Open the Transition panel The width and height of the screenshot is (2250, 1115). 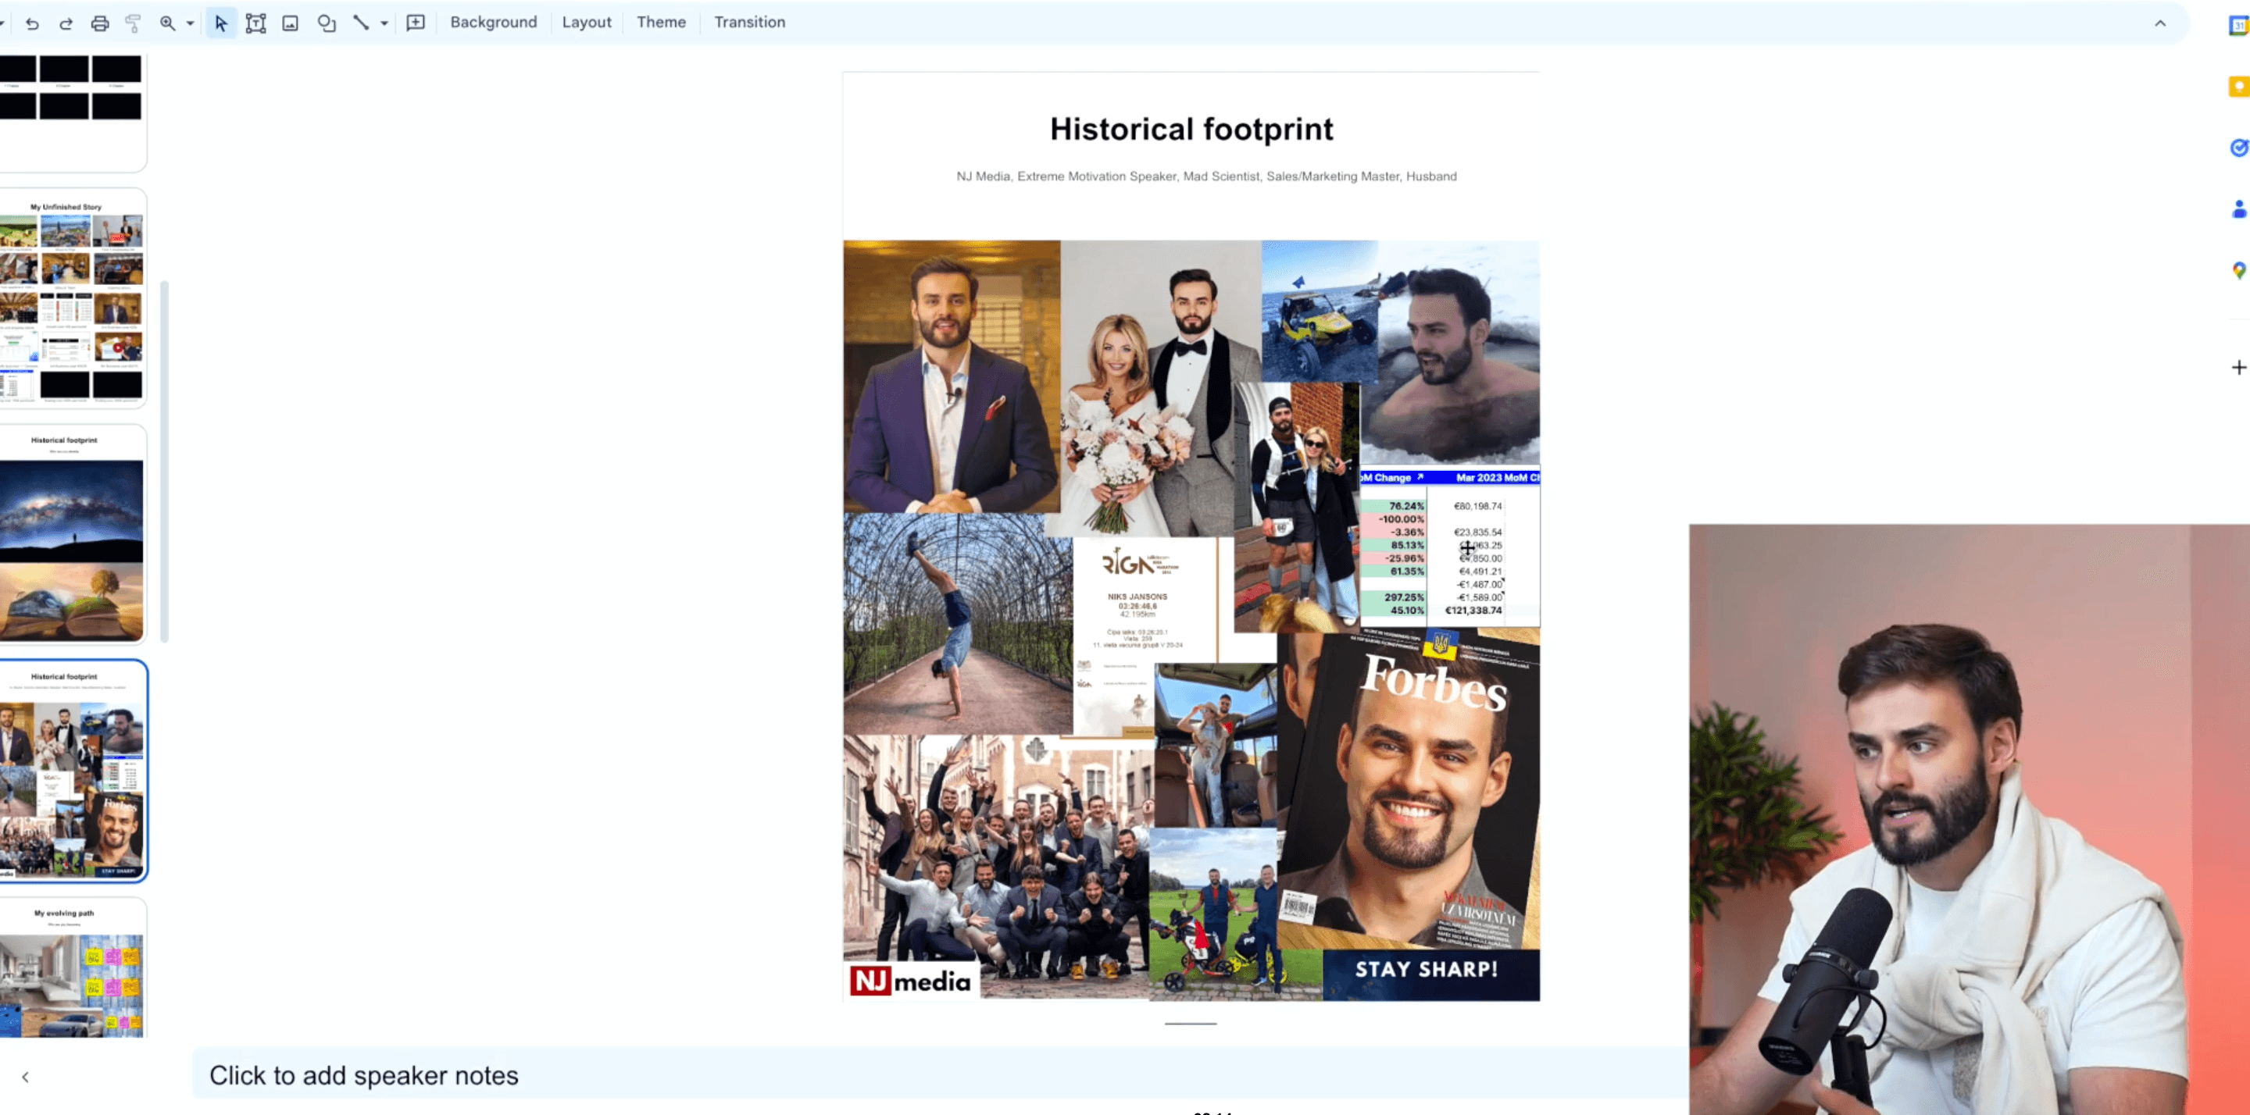tap(749, 22)
